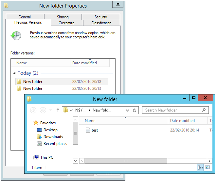
Task: Select New folder version from 20:13
Action: [x=62, y=89]
